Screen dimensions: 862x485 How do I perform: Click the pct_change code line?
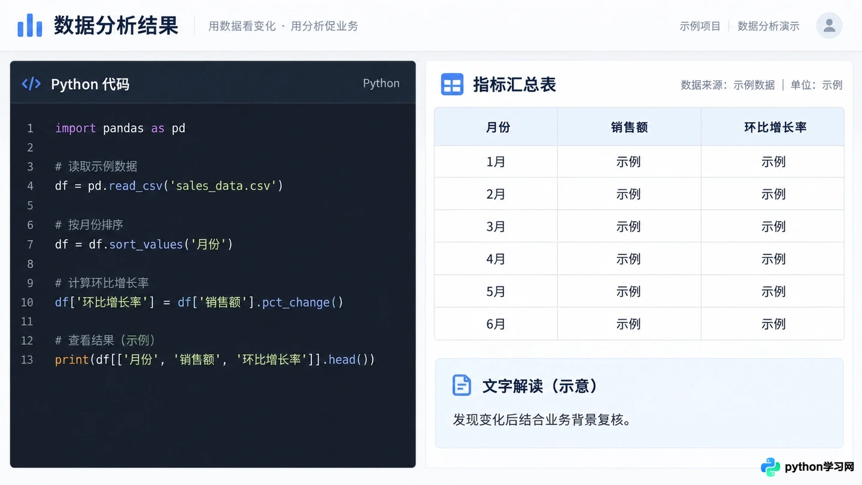click(x=199, y=302)
